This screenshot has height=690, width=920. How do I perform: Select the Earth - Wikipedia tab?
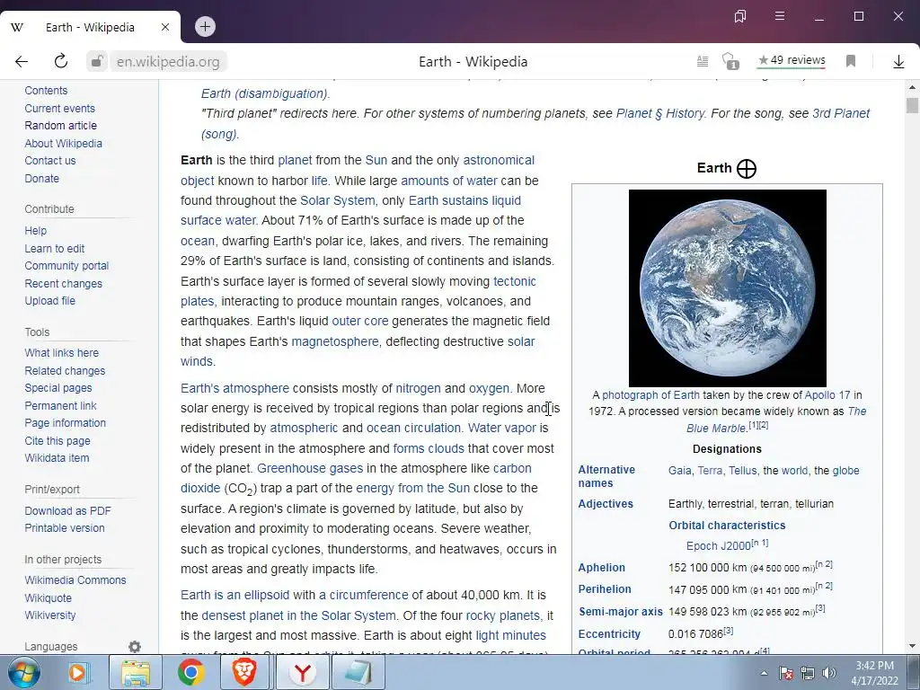[x=91, y=27]
